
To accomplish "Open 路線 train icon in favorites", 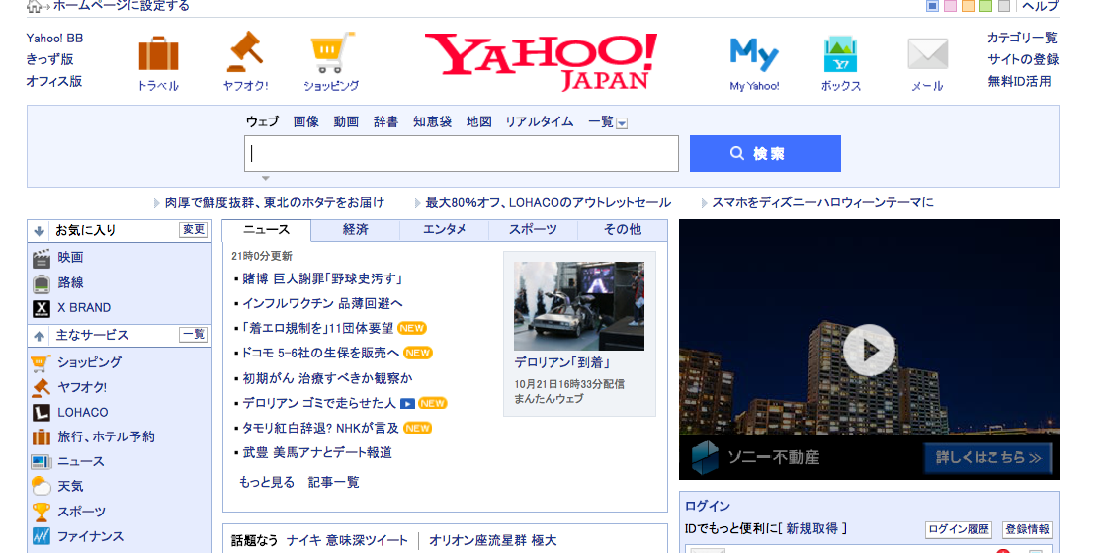I will pos(42,283).
